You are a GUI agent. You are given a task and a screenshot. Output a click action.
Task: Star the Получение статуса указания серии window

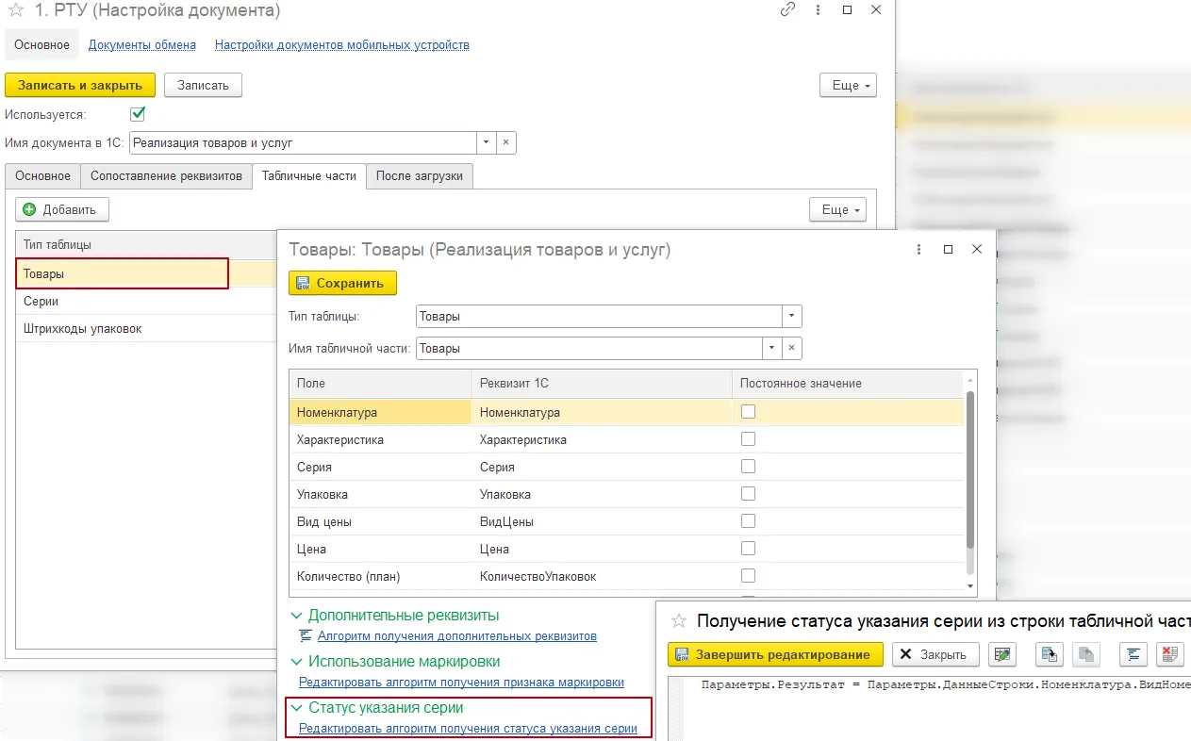(x=677, y=620)
